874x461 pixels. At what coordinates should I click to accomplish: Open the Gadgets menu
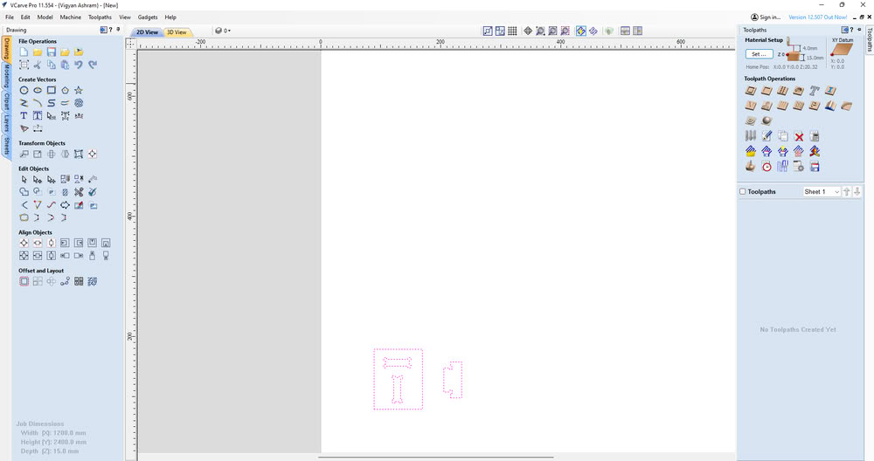[x=148, y=17]
